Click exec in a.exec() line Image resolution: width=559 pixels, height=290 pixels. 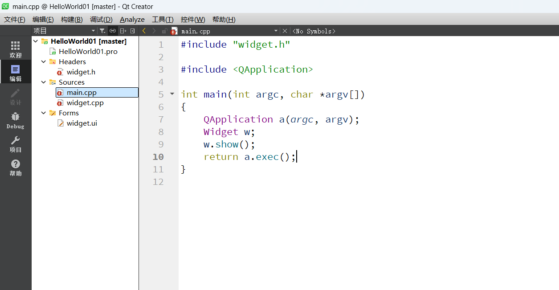click(x=267, y=157)
